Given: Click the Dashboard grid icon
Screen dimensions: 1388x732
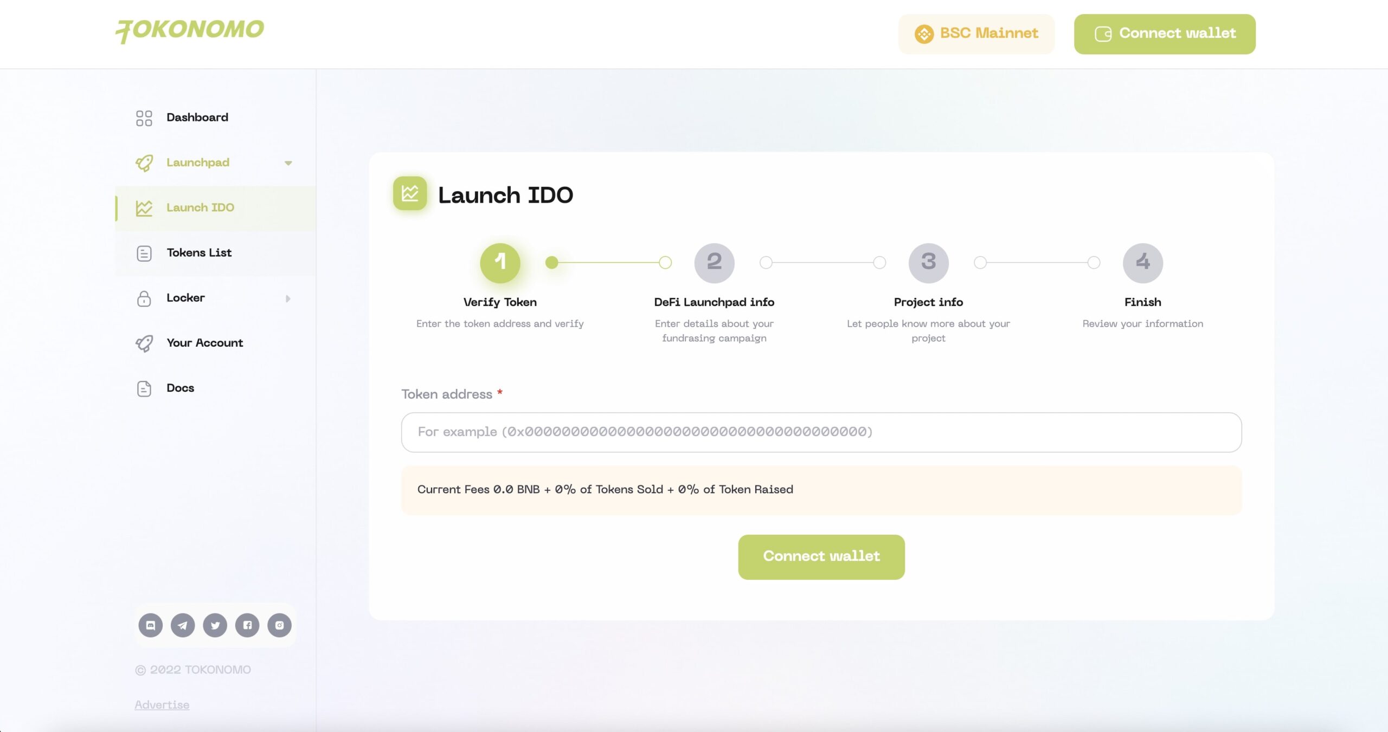Looking at the screenshot, I should tap(144, 118).
